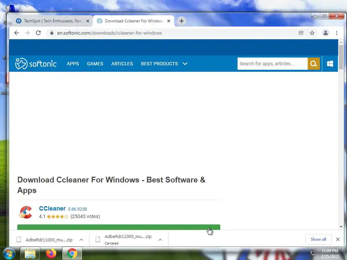This screenshot has width=347, height=260.
Task: Open the Chrome profile avatar
Action: click(x=326, y=33)
